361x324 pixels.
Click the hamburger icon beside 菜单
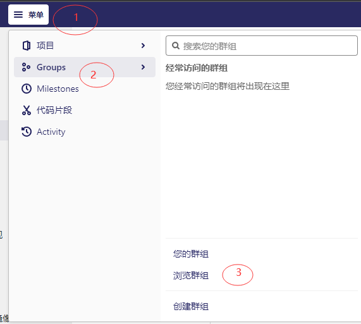click(x=18, y=15)
